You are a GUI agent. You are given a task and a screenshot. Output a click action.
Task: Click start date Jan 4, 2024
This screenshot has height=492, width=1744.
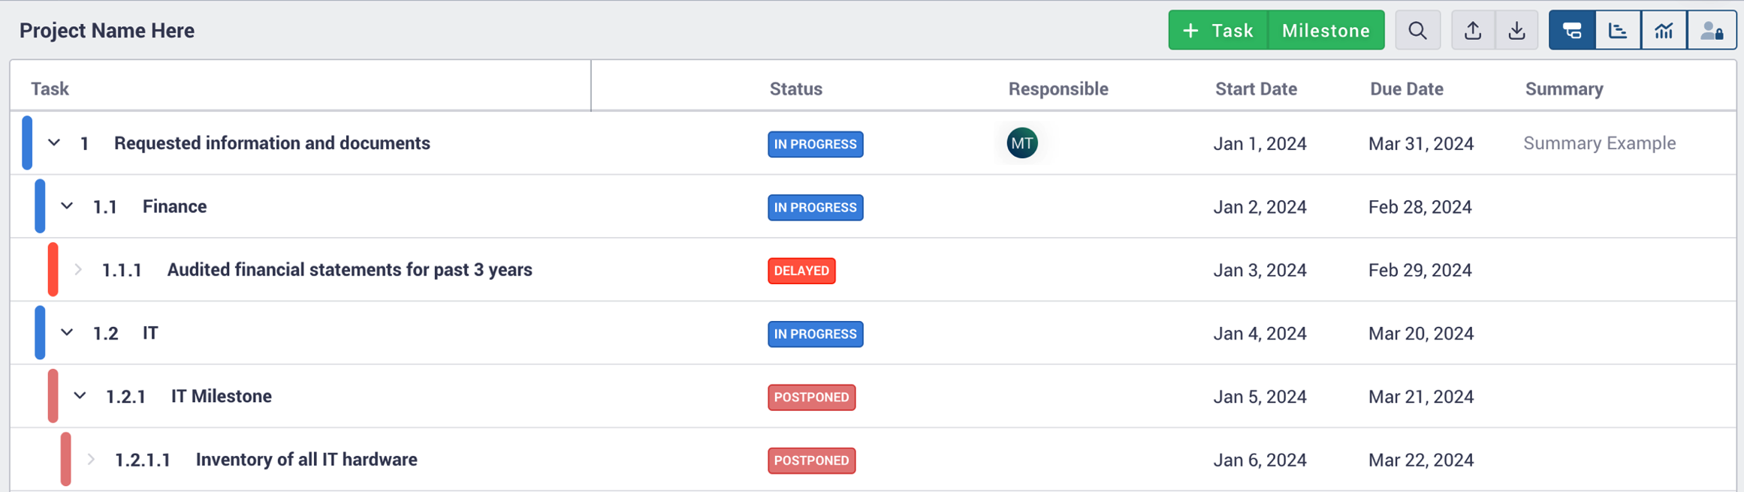click(x=1260, y=334)
